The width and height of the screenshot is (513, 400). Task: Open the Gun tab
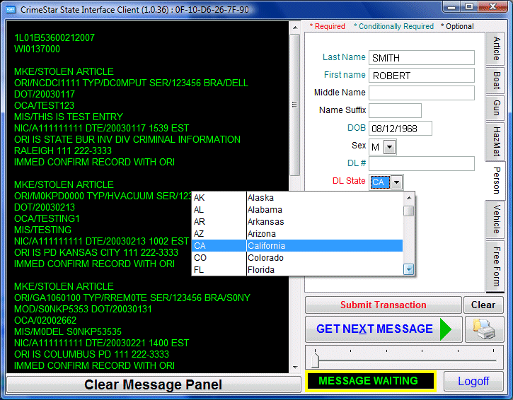coord(497,107)
